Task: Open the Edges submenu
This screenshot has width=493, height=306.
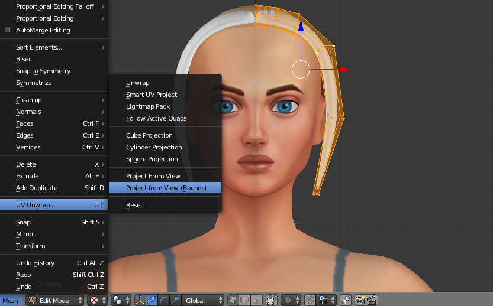Action: tap(54, 136)
